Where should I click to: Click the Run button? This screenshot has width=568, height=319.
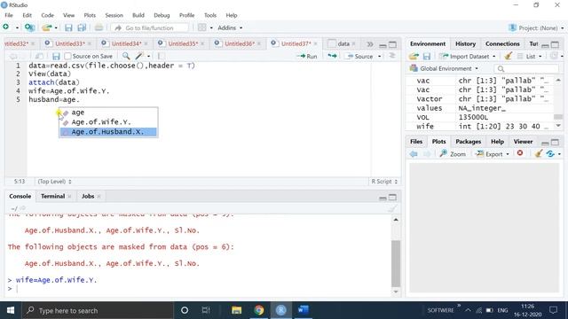(x=307, y=57)
